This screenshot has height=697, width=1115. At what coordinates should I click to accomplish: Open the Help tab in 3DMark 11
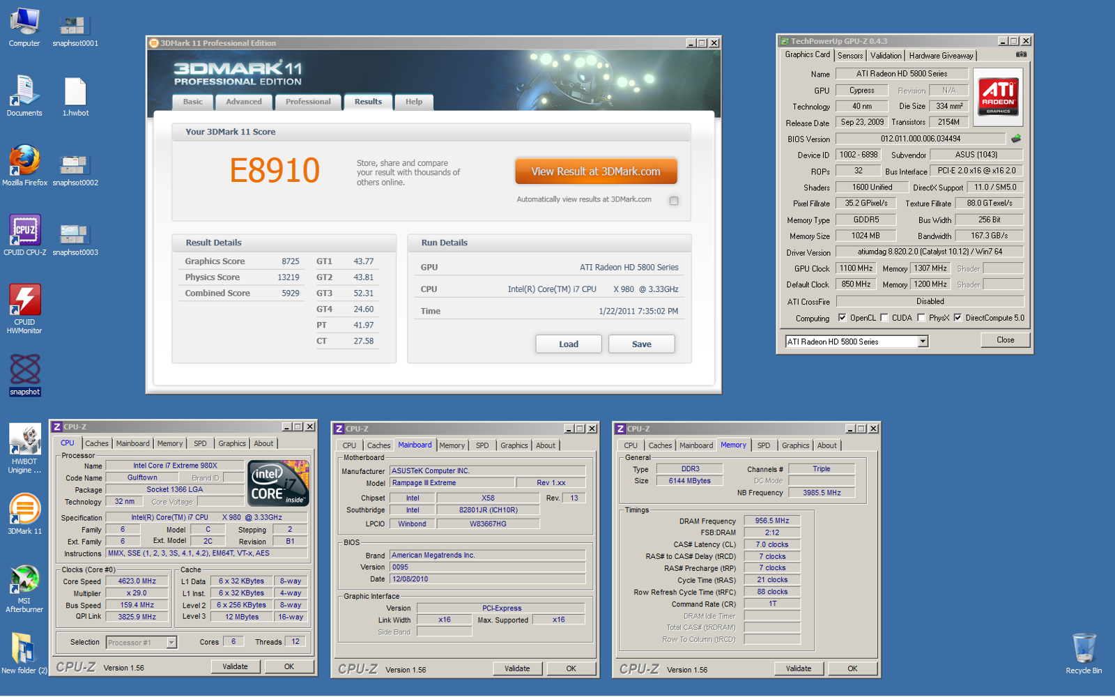click(x=414, y=102)
